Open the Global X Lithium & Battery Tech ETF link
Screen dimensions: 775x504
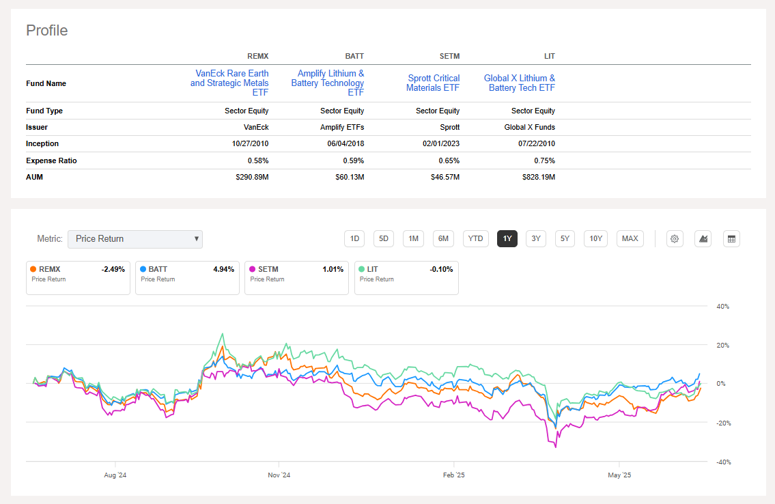[520, 83]
